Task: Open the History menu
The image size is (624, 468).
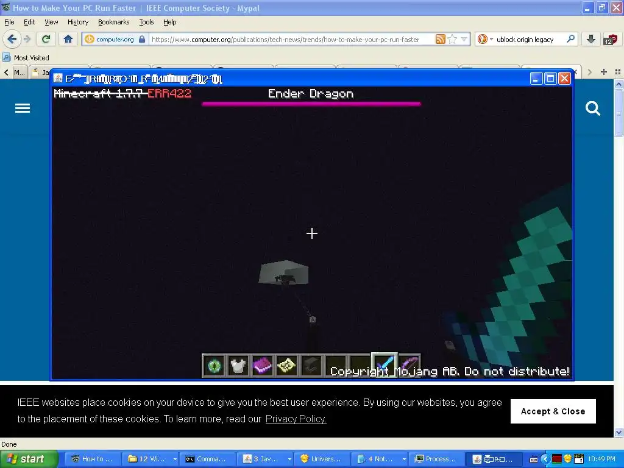Action: point(78,22)
